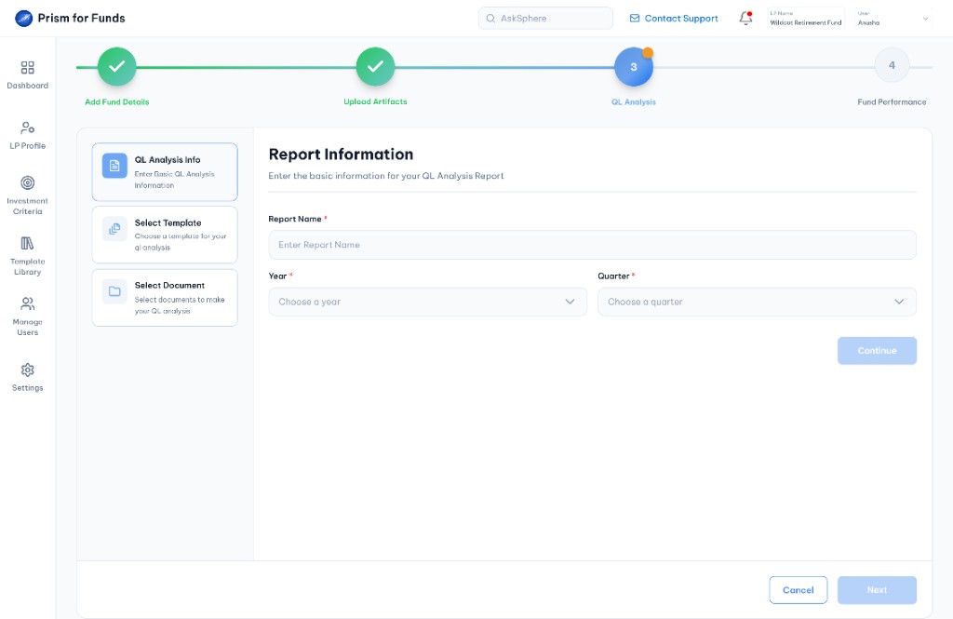Open the Investment Criteria target icon
The image size is (953, 619).
pos(27,182)
